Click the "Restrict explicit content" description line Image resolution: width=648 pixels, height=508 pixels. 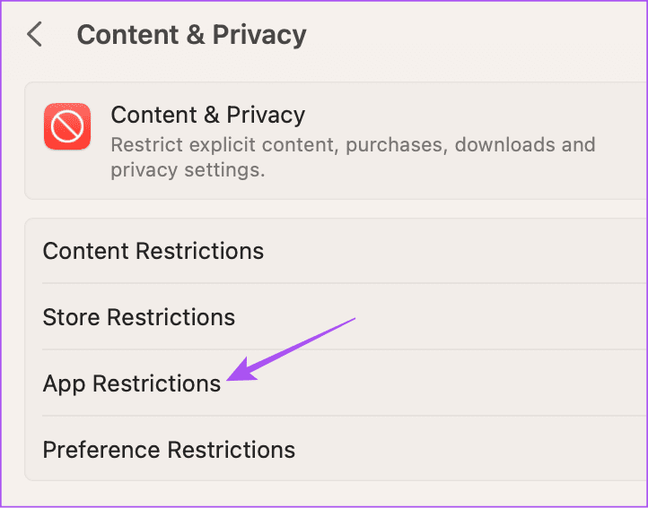(x=352, y=144)
